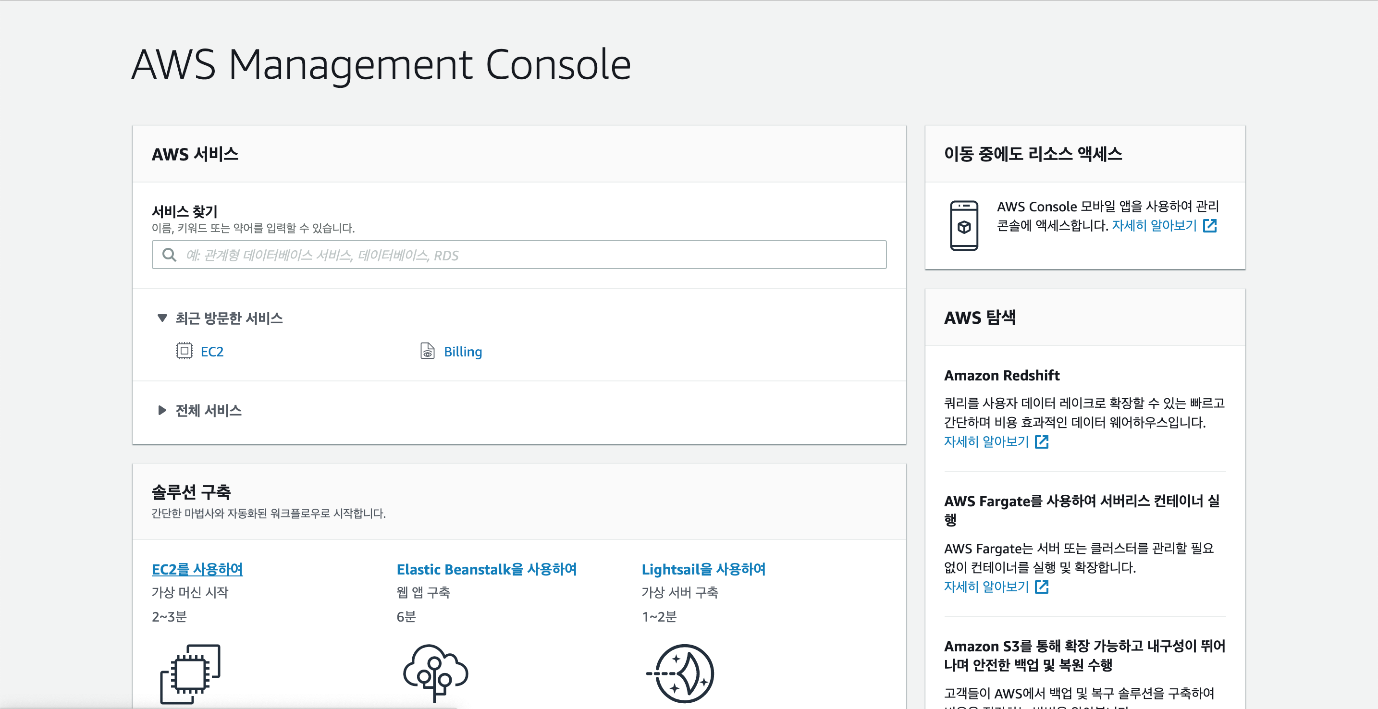Open the Elastic Beanstalk을 사용하여 link

click(x=486, y=569)
